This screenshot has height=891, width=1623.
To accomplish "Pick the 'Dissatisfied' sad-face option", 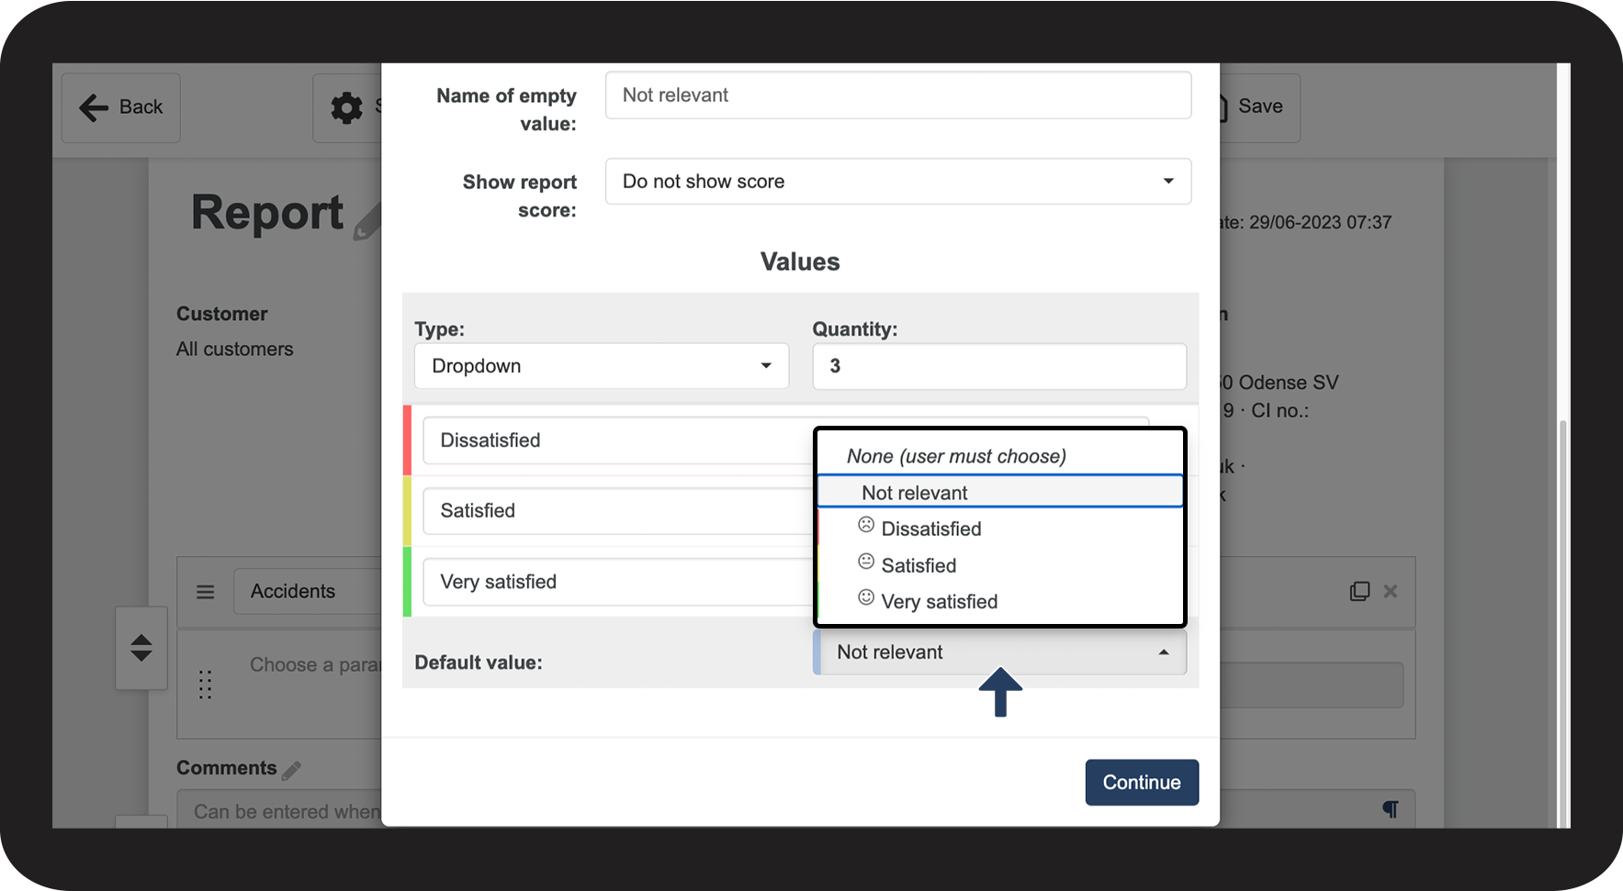I will pos(930,529).
